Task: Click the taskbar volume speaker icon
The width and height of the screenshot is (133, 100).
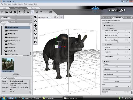Action: pos(123,98)
